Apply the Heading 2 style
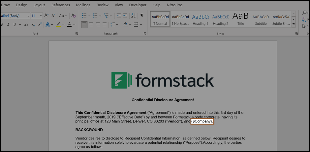The height and width of the screenshot is (152, 310). pyautogui.click(x=220, y=19)
